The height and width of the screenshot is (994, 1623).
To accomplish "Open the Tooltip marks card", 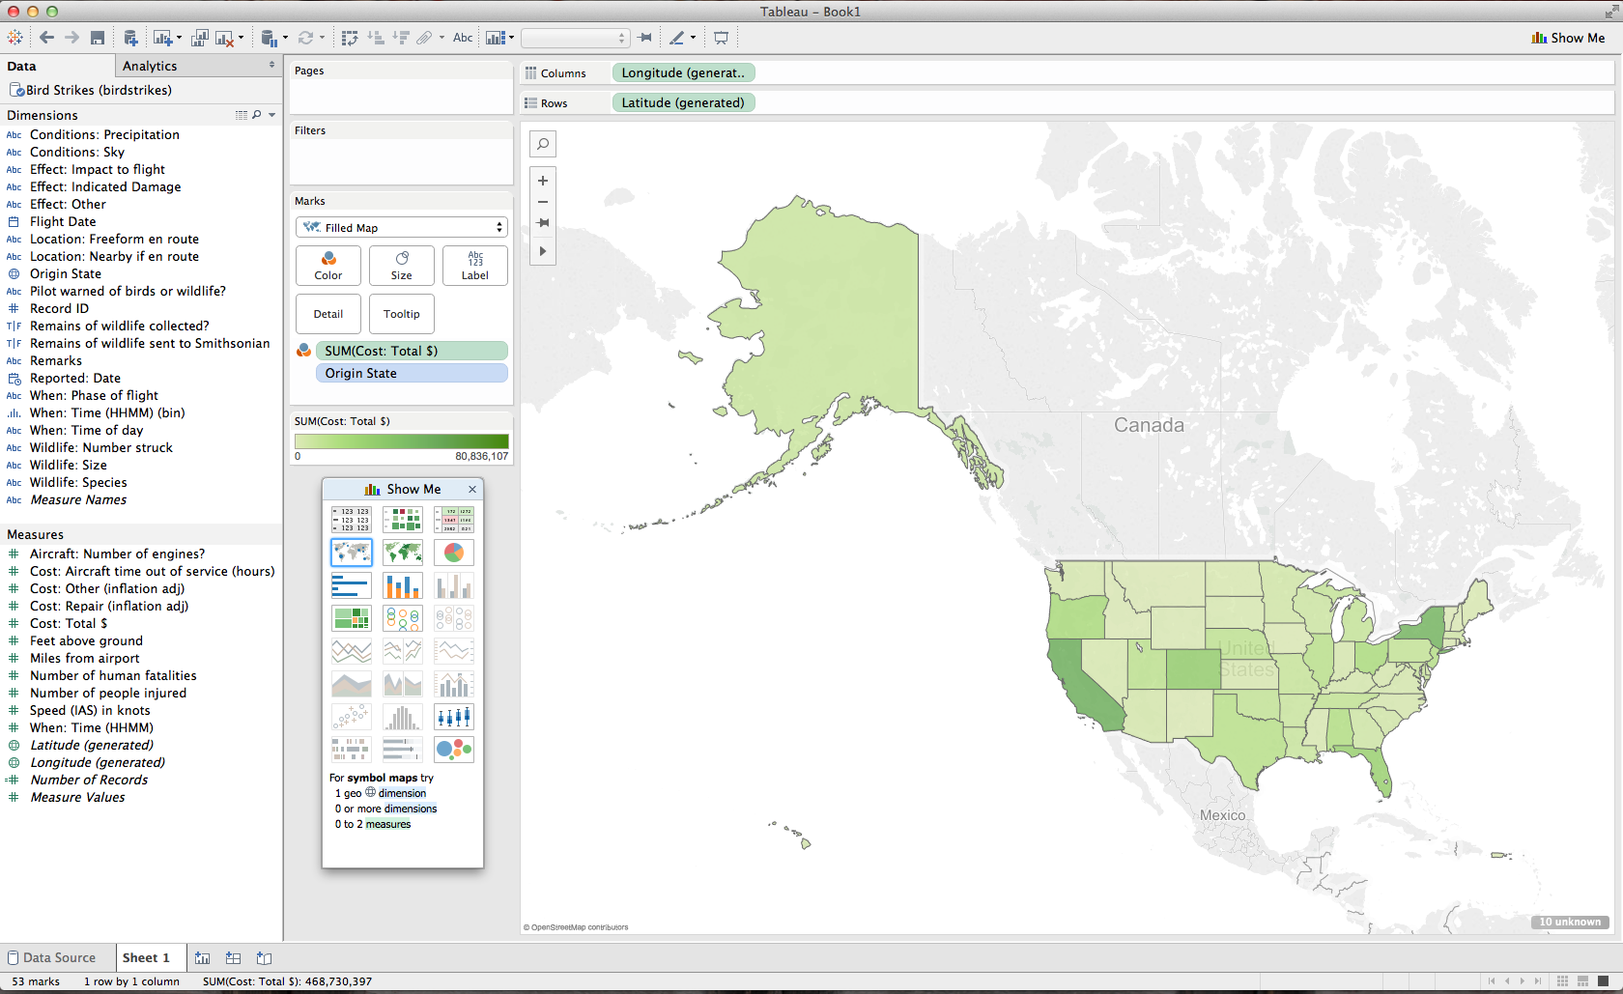I will click(x=402, y=314).
